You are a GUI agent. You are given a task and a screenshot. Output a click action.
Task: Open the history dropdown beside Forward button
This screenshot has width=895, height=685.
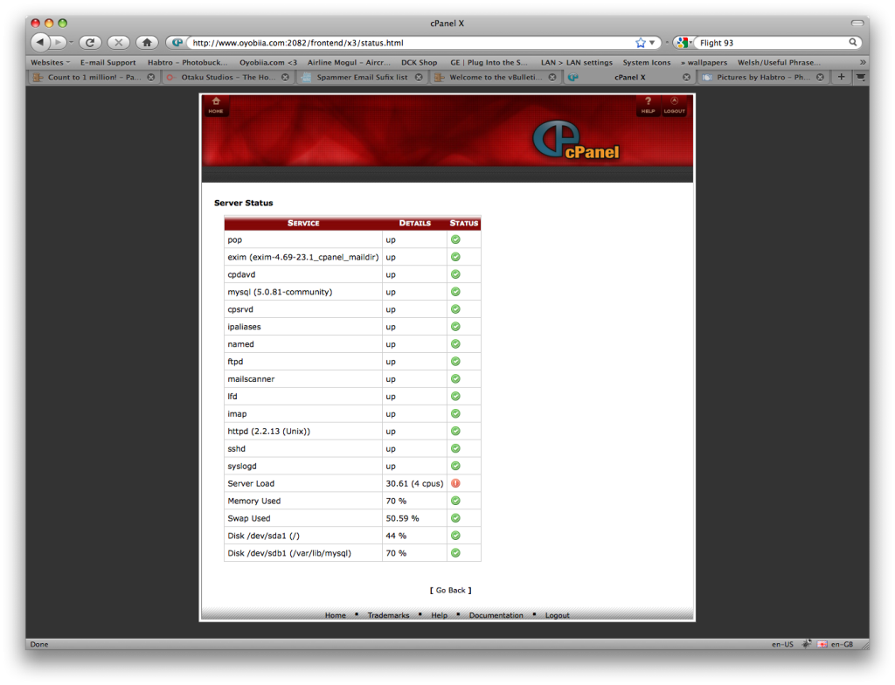pyautogui.click(x=71, y=43)
